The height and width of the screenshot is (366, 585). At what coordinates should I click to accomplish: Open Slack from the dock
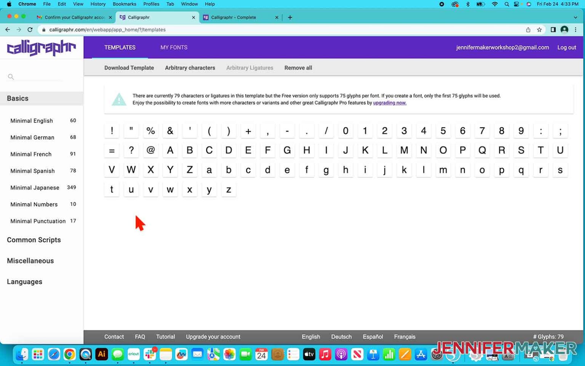click(x=150, y=355)
